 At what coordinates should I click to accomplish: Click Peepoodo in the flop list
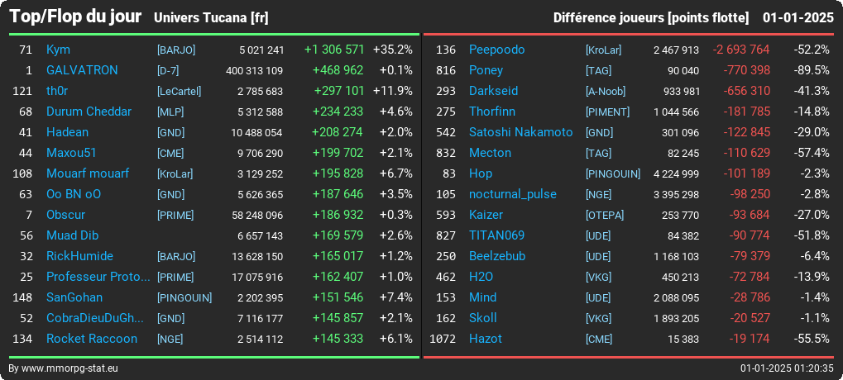pyautogui.click(x=496, y=50)
